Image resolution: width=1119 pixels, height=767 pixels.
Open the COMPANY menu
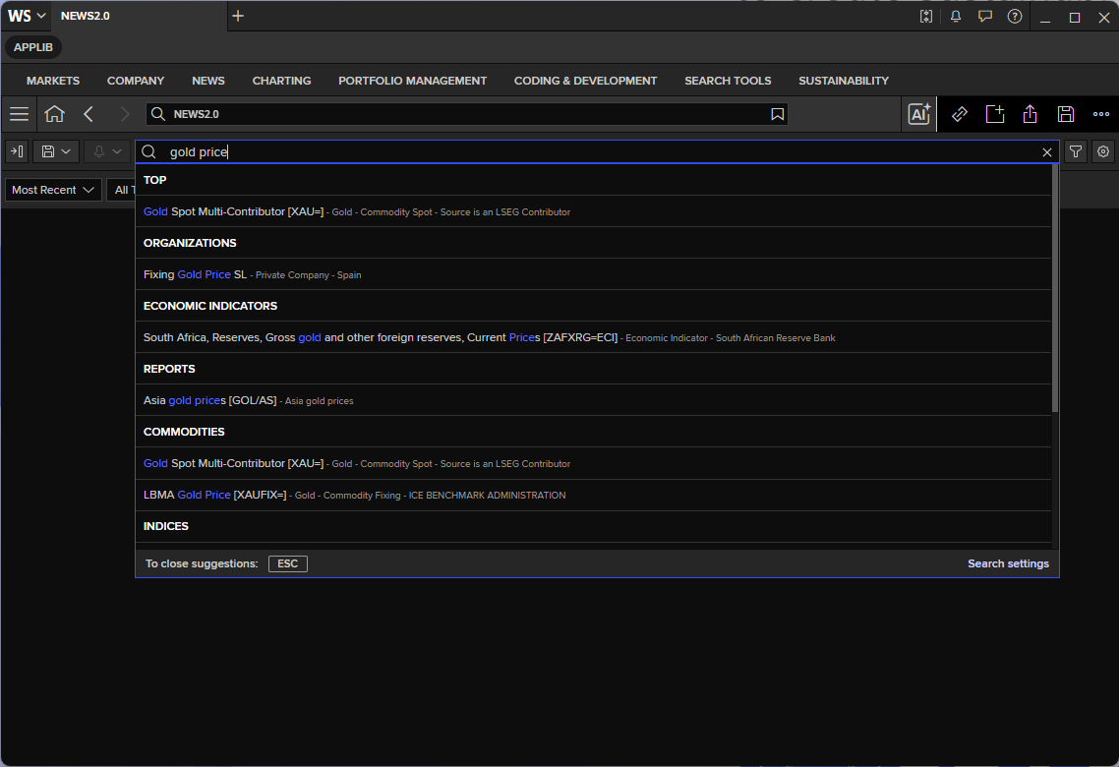[x=136, y=81]
